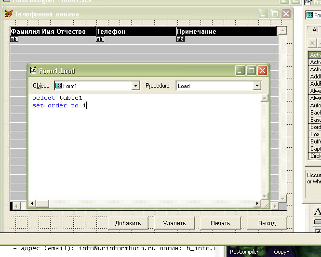Select the 'Capt' row in Properties list
This screenshot has height=257, width=321.
tap(315, 149)
